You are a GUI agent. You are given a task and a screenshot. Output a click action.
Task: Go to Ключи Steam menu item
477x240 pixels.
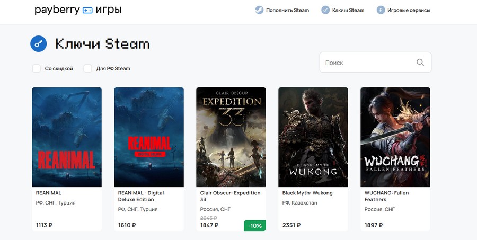(348, 10)
